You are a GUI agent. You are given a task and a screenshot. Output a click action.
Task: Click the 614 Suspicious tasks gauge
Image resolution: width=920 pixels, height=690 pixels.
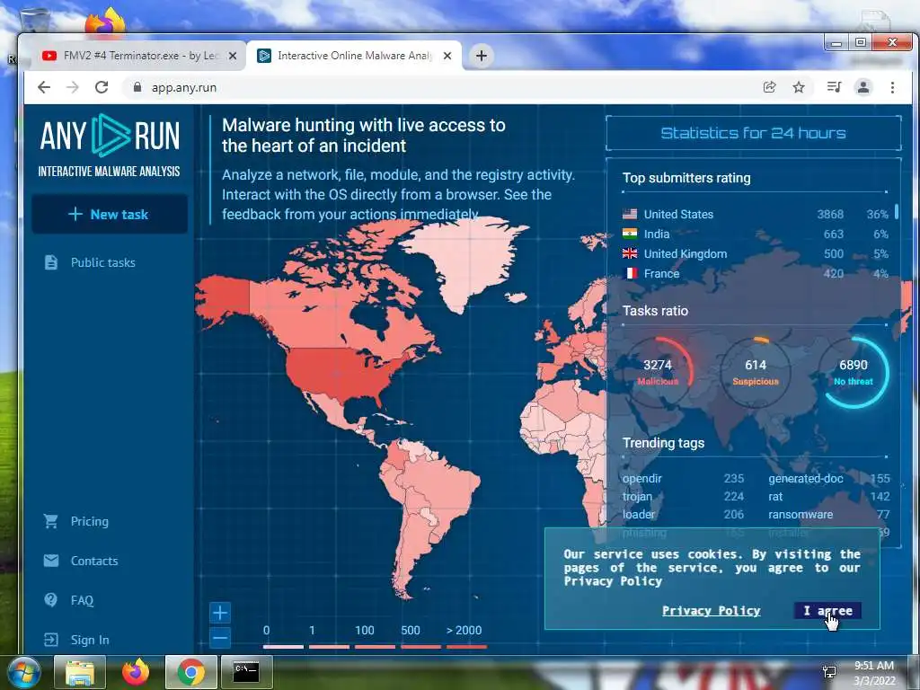point(755,372)
